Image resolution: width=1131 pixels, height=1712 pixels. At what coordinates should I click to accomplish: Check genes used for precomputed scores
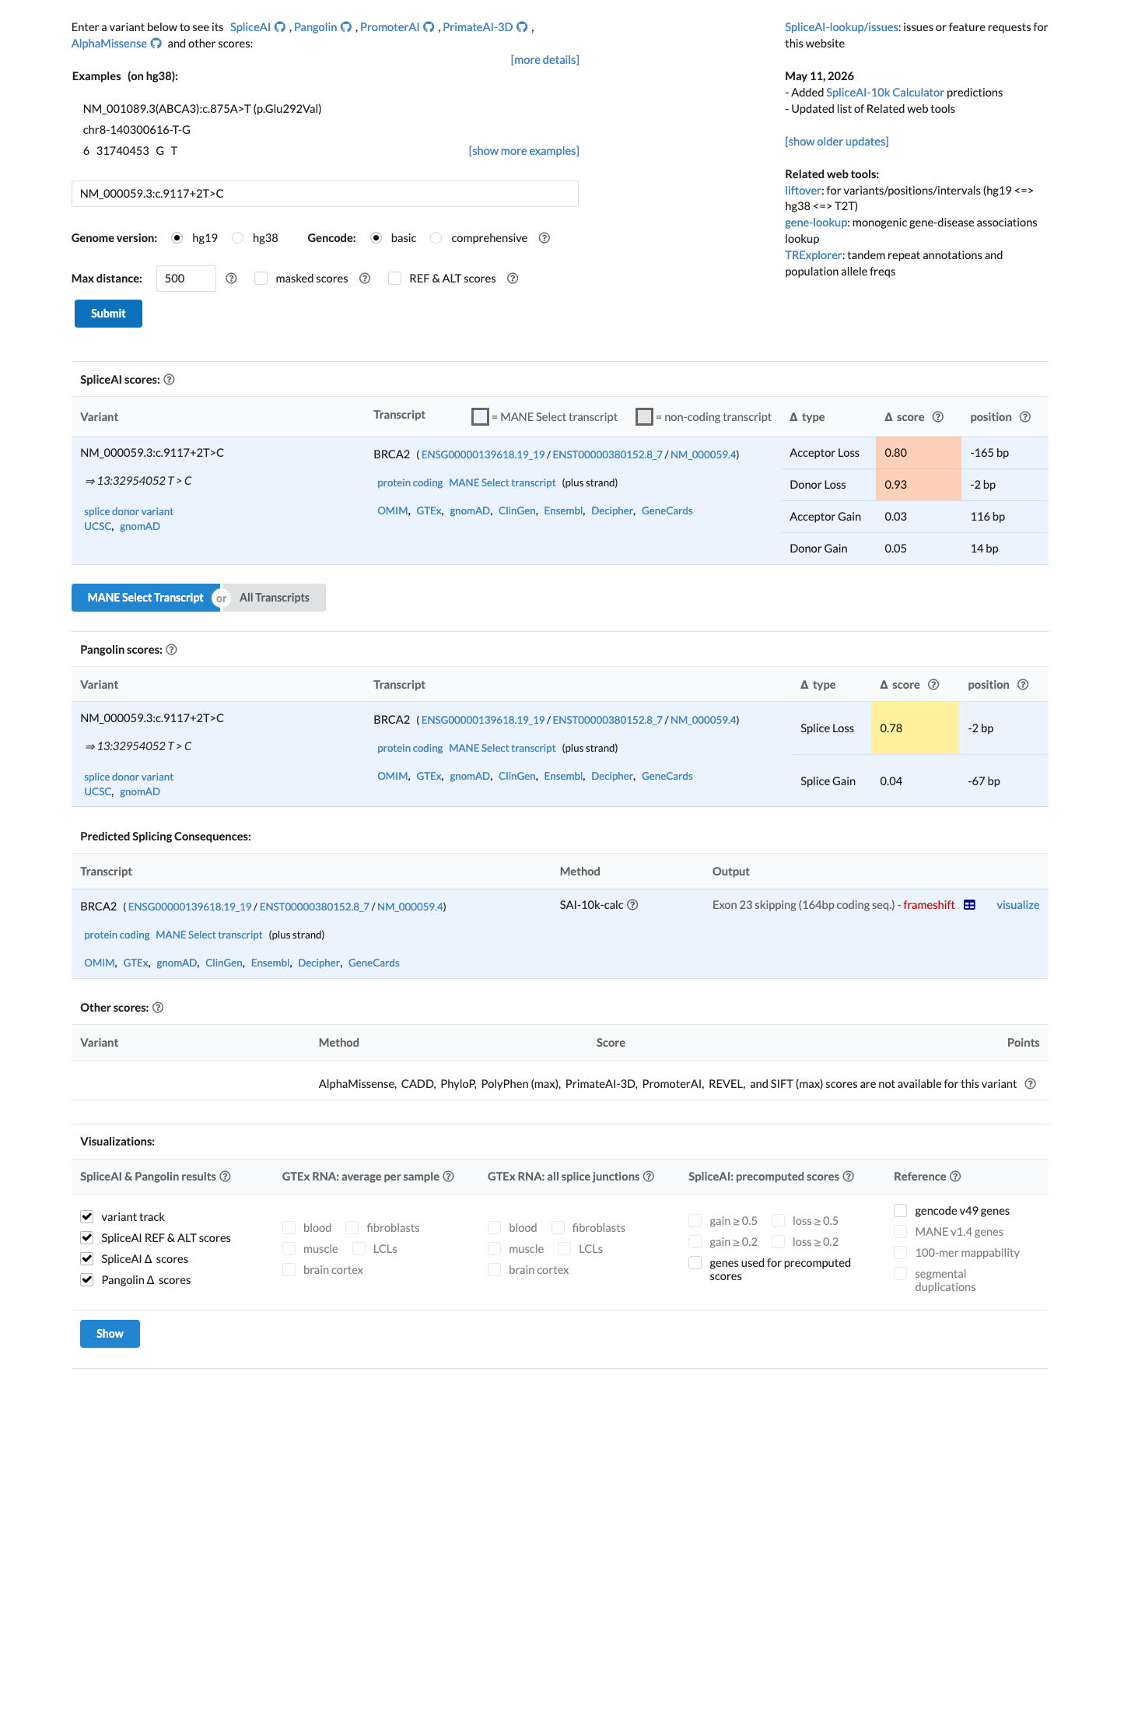pyautogui.click(x=695, y=1263)
